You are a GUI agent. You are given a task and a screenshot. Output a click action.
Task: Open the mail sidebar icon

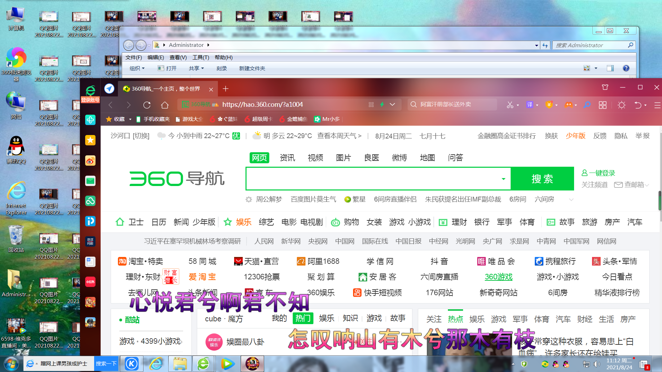pyautogui.click(x=90, y=181)
